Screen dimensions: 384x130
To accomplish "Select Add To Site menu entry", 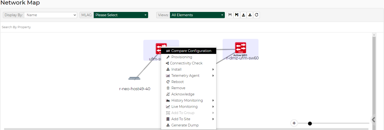I will tap(189, 119).
